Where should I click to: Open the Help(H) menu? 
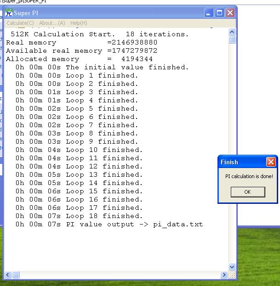tap(79, 23)
